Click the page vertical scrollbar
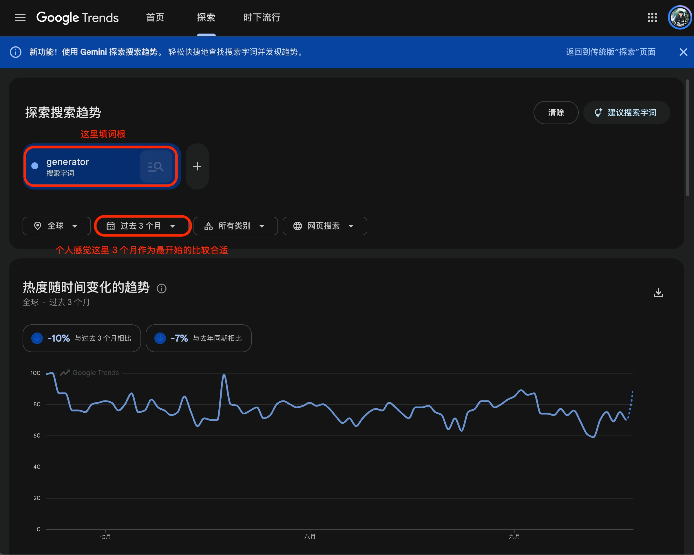694x555 pixels. pyautogui.click(x=687, y=138)
